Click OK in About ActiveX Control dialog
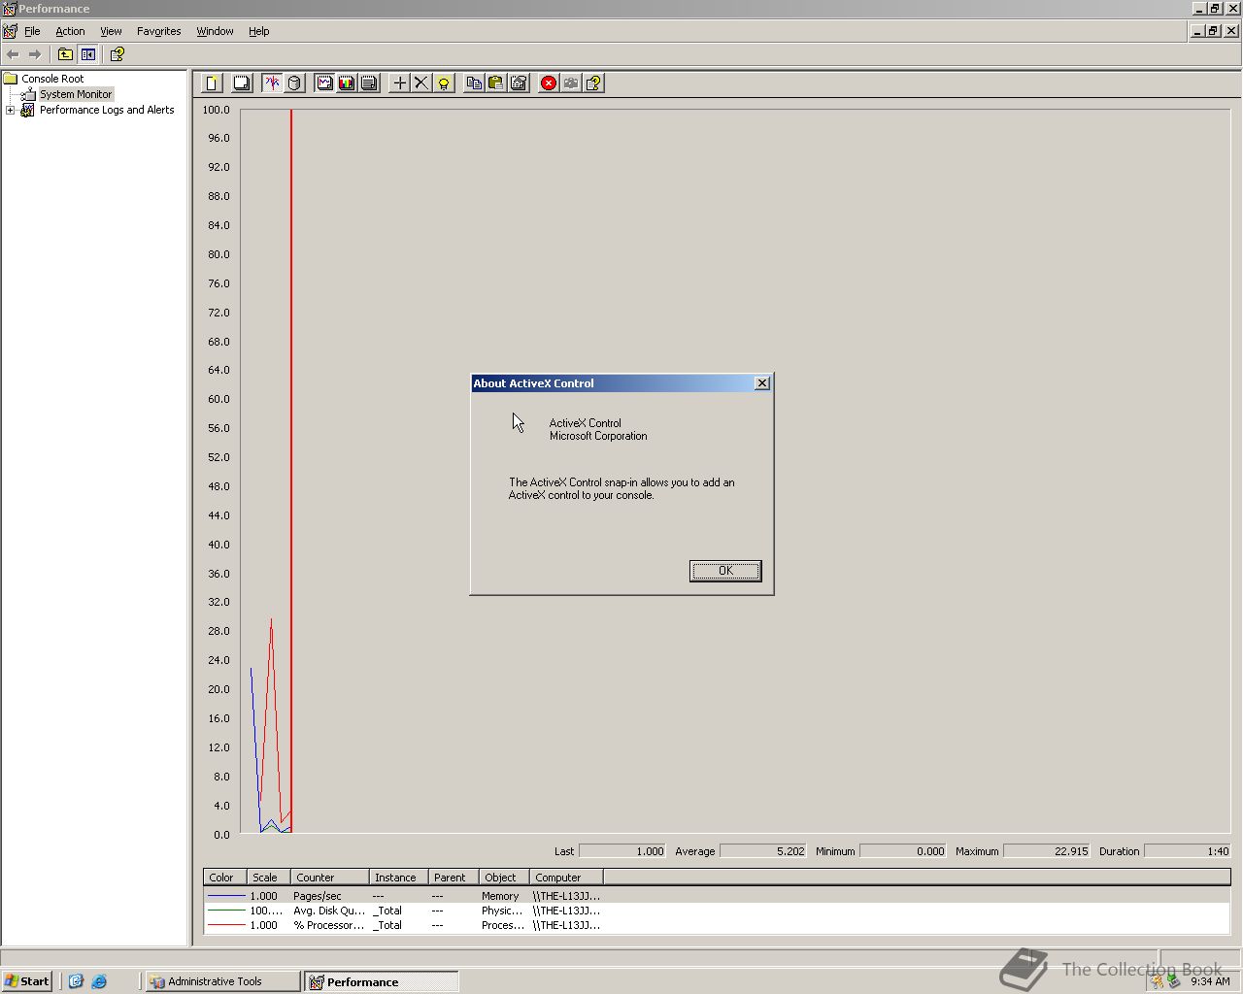Screen dimensions: 1243x994 [x=725, y=571]
